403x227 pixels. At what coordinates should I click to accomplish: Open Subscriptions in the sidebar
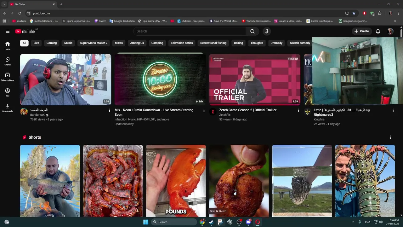click(8, 77)
